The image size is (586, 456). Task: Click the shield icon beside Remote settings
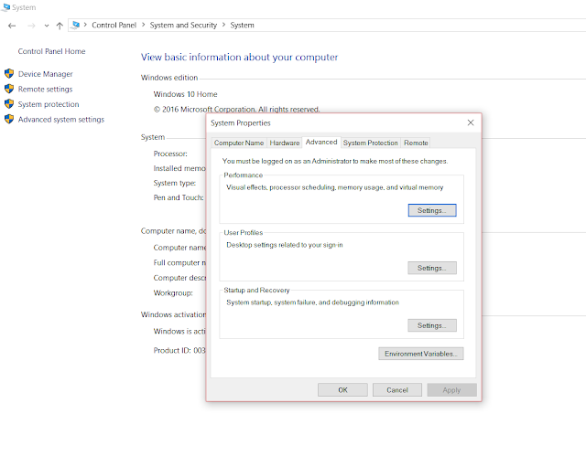[x=9, y=89]
